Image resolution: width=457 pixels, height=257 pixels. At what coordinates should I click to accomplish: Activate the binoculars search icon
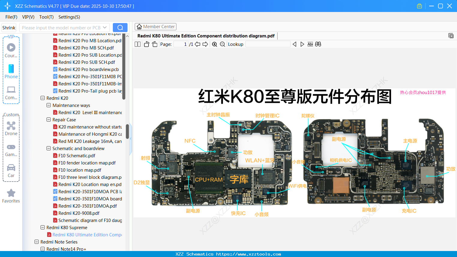pyautogui.click(x=318, y=44)
